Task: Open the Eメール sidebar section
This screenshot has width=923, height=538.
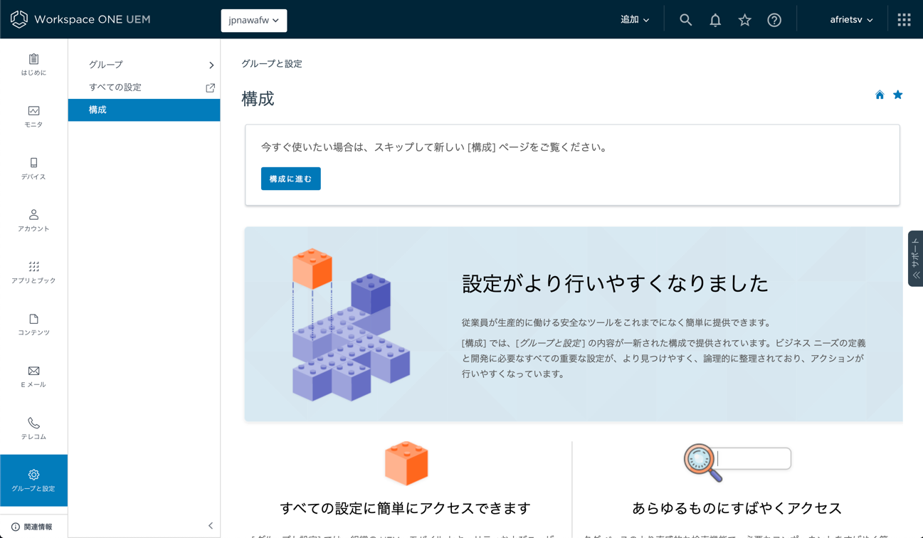Action: (x=33, y=376)
